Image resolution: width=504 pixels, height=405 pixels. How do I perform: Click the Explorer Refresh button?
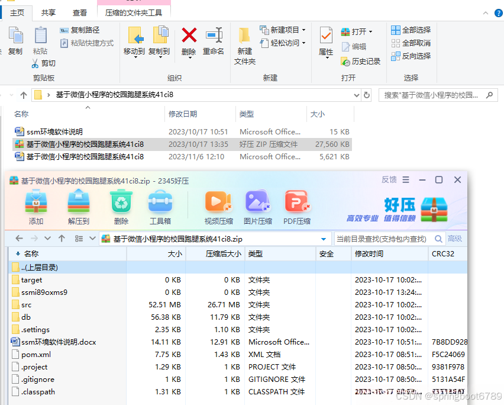tap(366, 95)
